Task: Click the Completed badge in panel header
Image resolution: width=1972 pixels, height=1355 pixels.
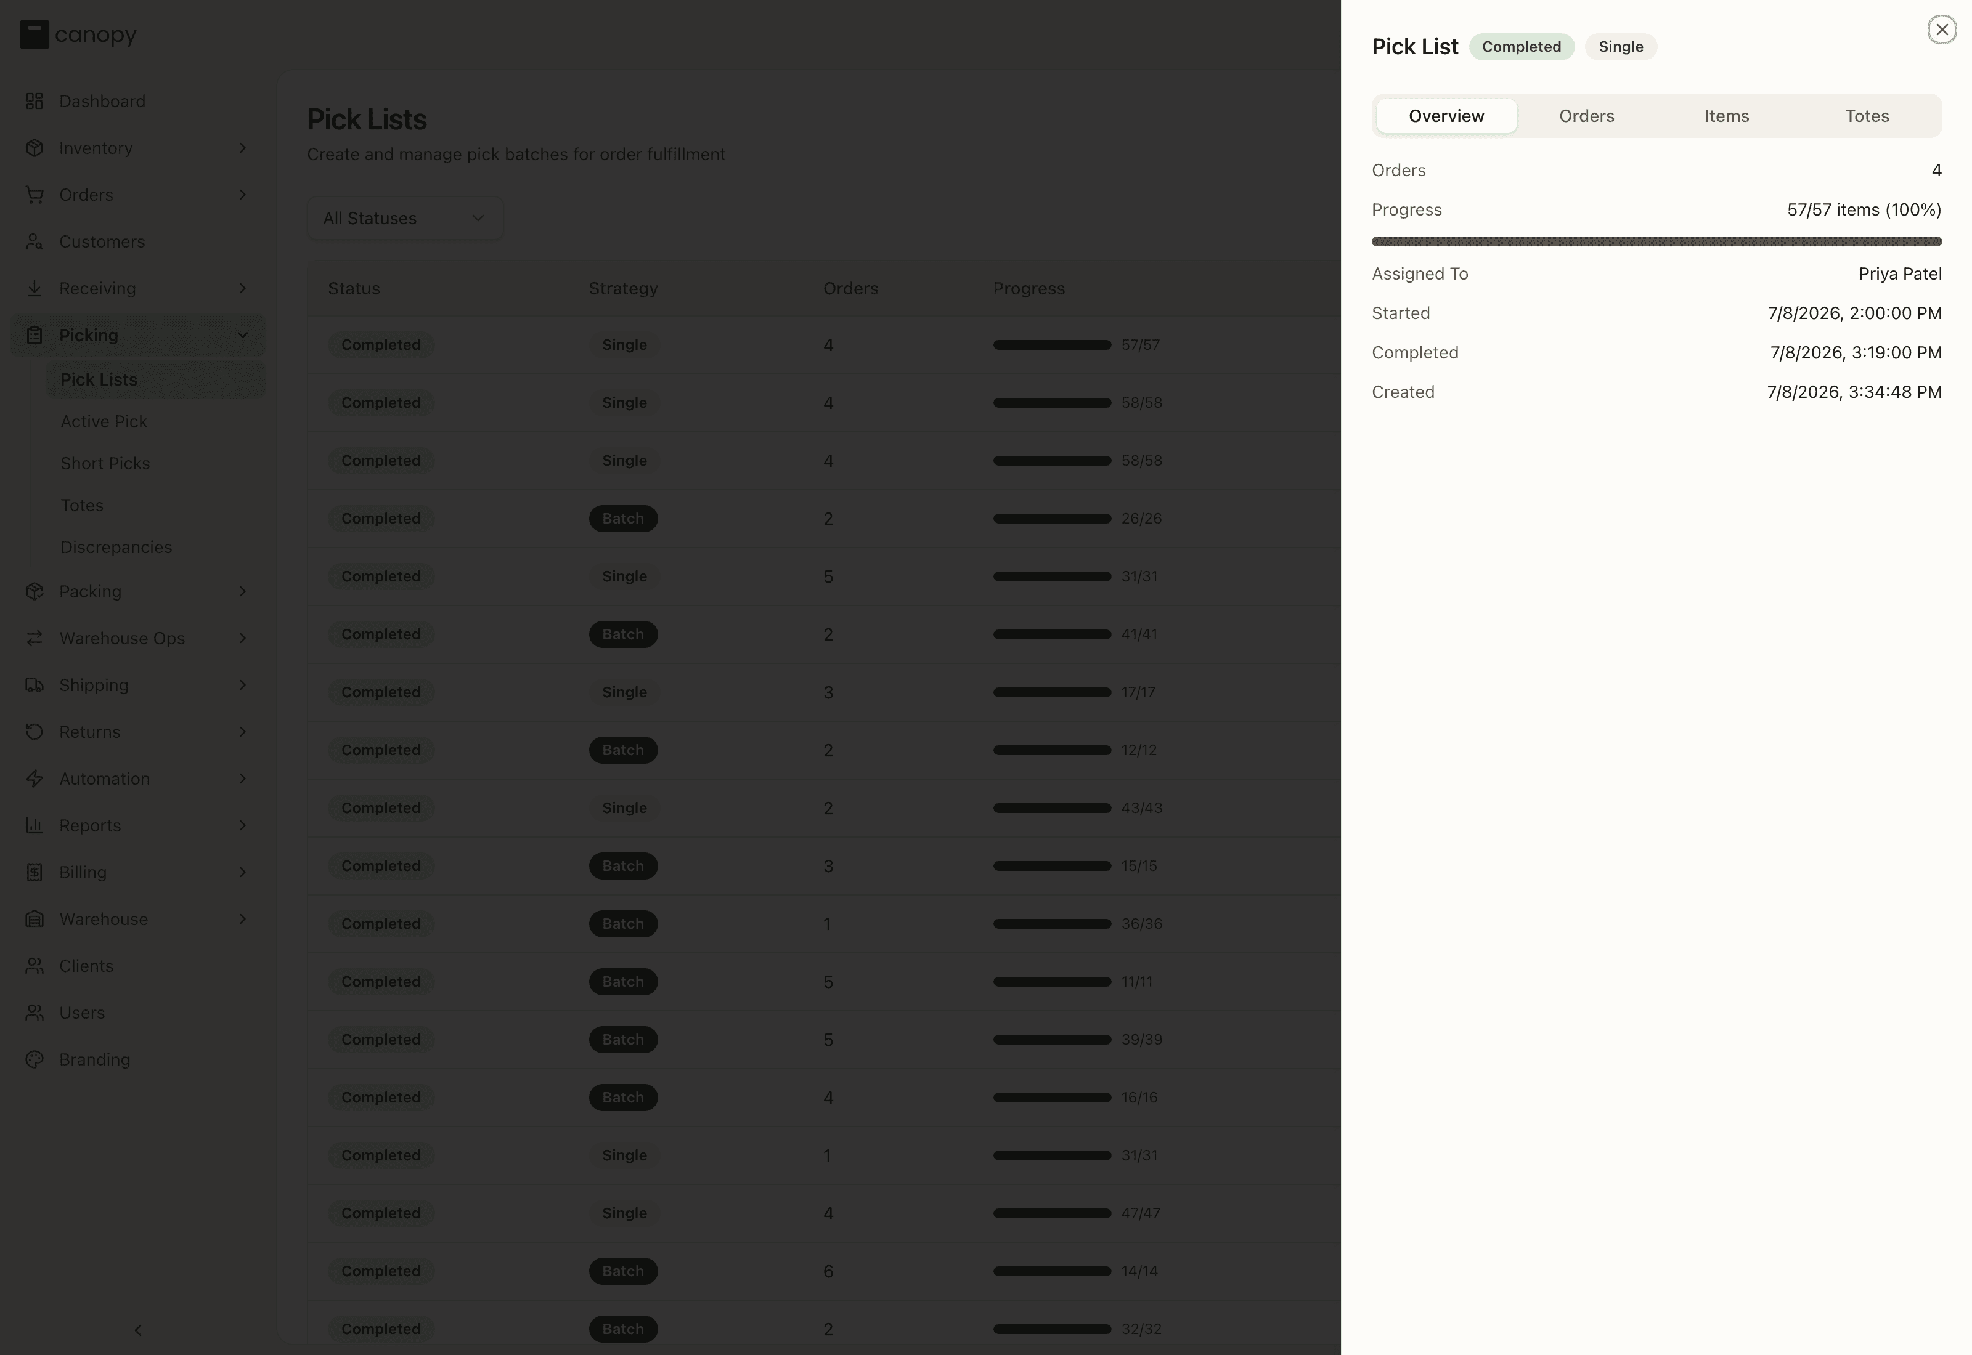Action: point(1521,47)
